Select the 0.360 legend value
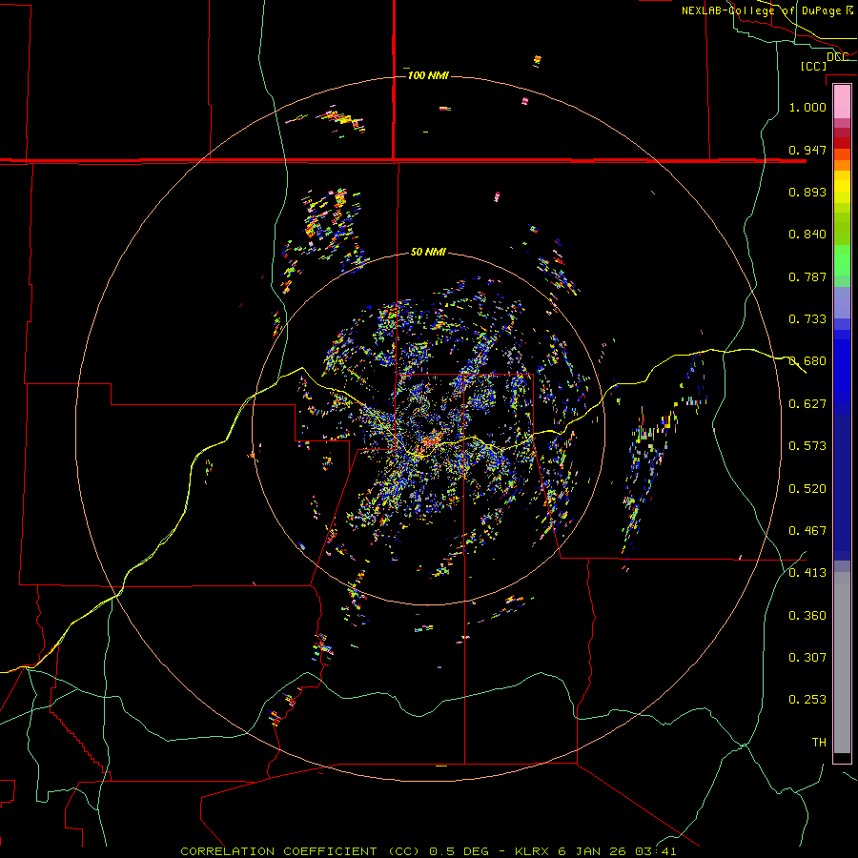The image size is (858, 858). [x=807, y=616]
